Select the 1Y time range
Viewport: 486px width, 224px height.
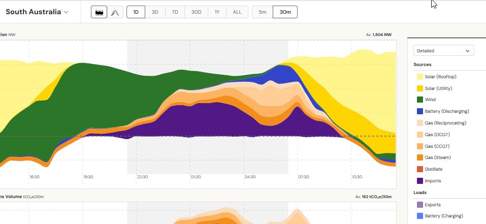tap(217, 12)
